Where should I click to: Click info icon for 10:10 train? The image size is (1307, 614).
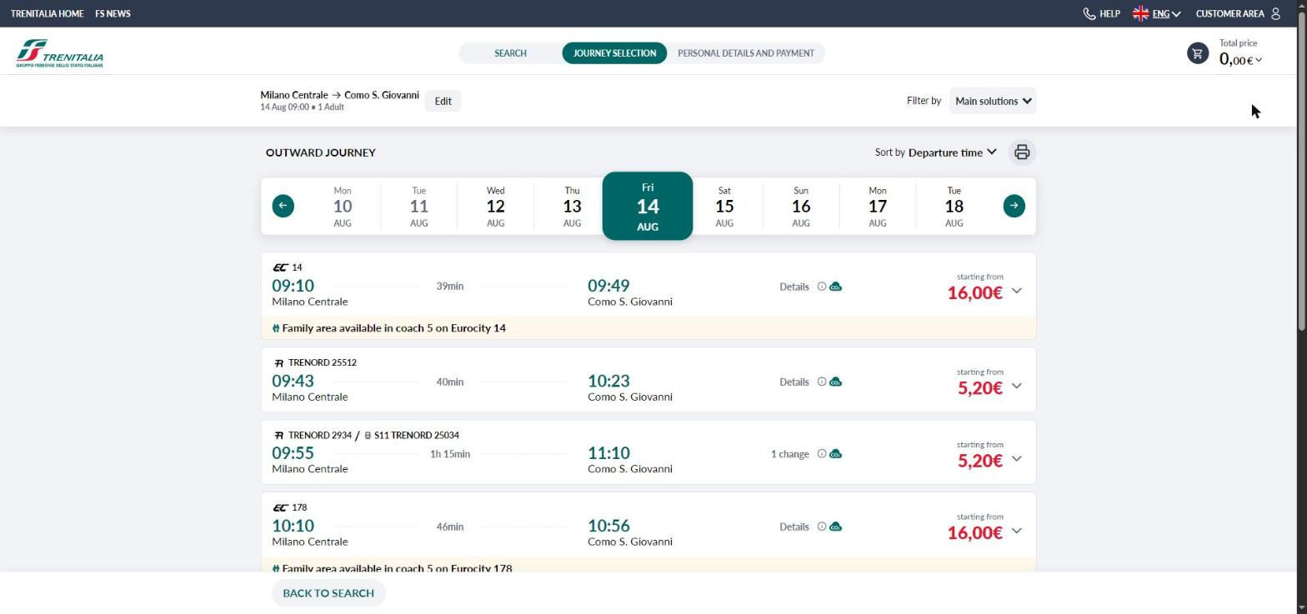[821, 527]
